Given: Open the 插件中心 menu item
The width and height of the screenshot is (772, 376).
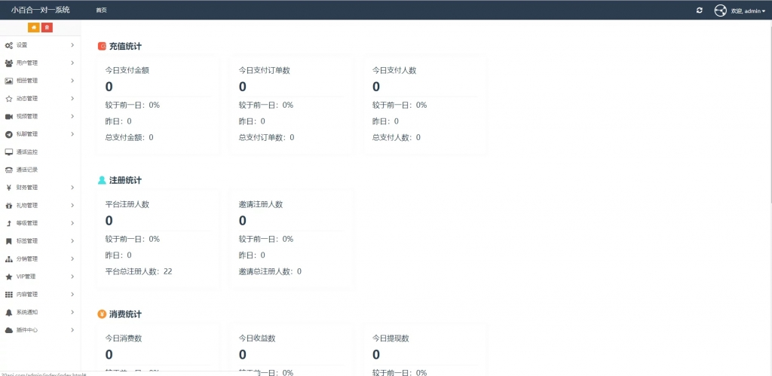Looking at the screenshot, I should coord(27,330).
